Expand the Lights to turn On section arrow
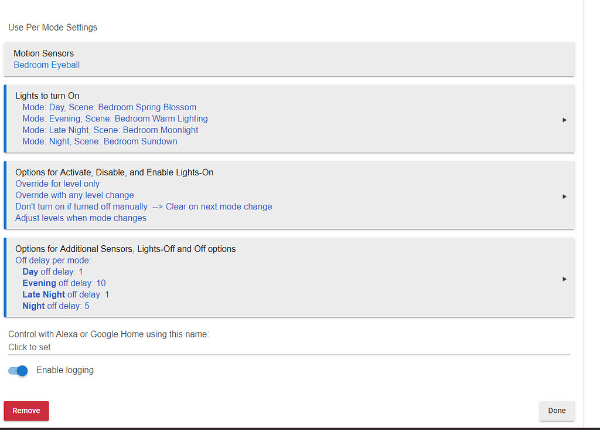This screenshot has height=430, width=600. [564, 120]
